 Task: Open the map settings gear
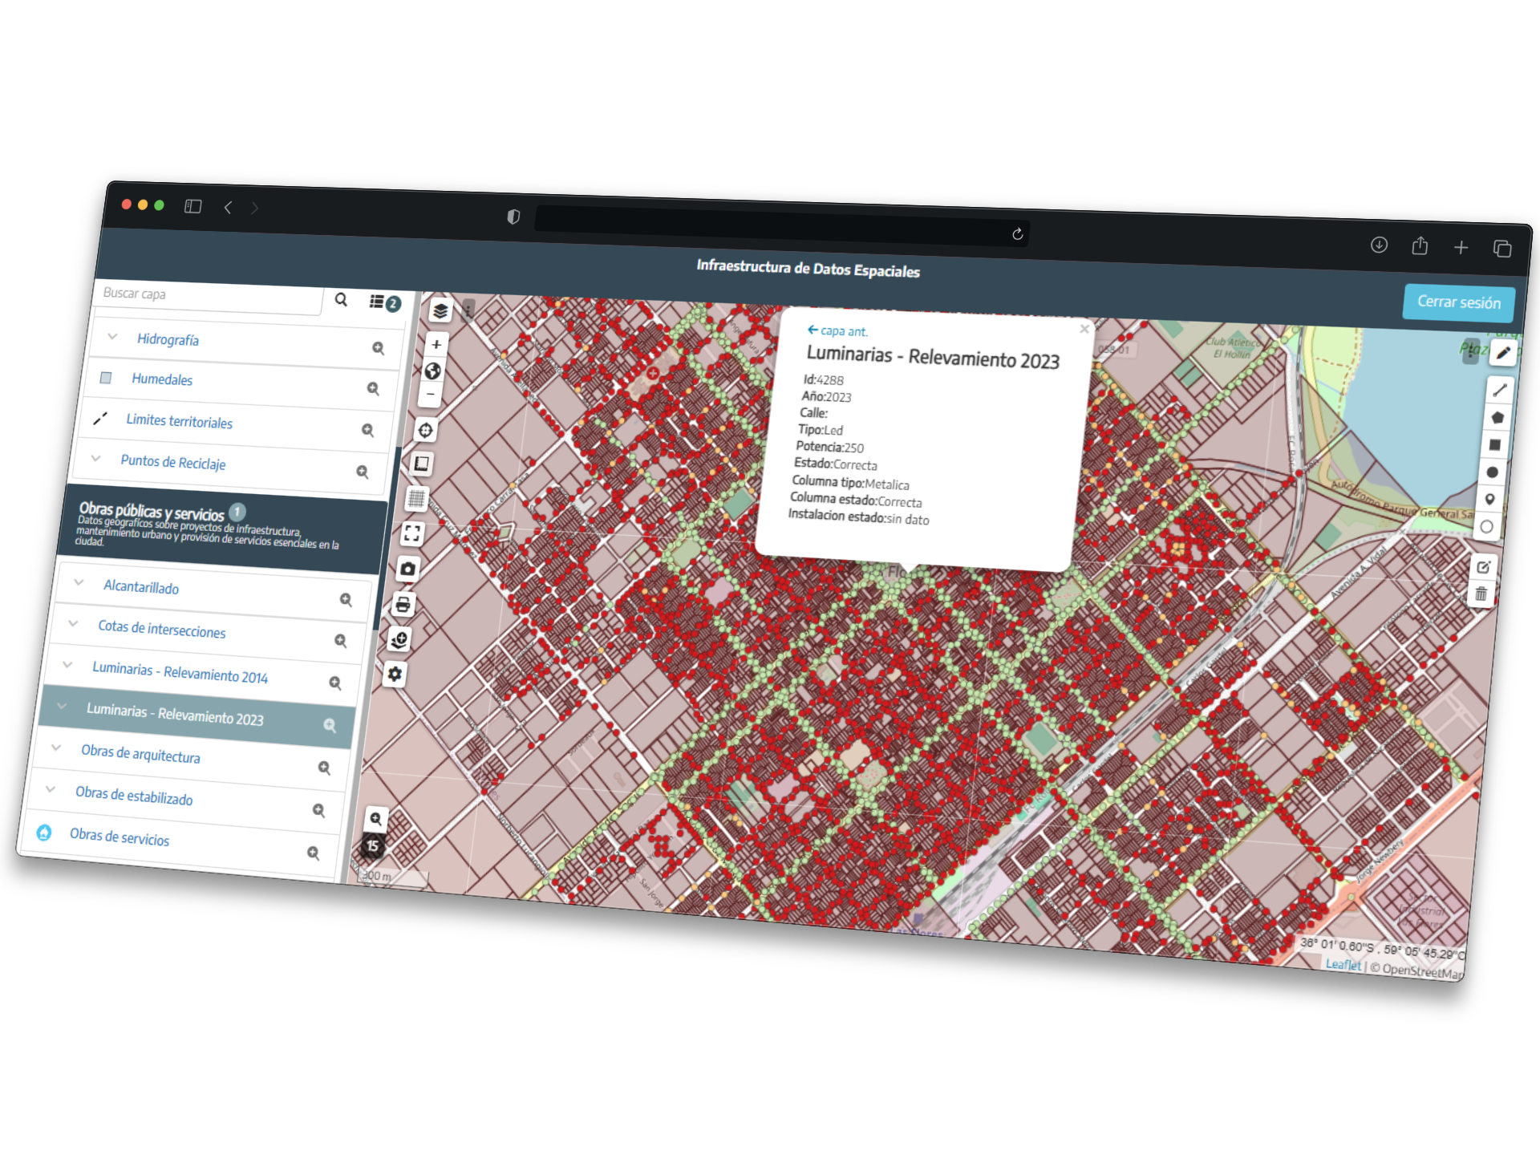pyautogui.click(x=395, y=675)
